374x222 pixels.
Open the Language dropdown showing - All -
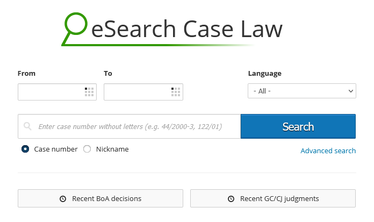coord(302,91)
